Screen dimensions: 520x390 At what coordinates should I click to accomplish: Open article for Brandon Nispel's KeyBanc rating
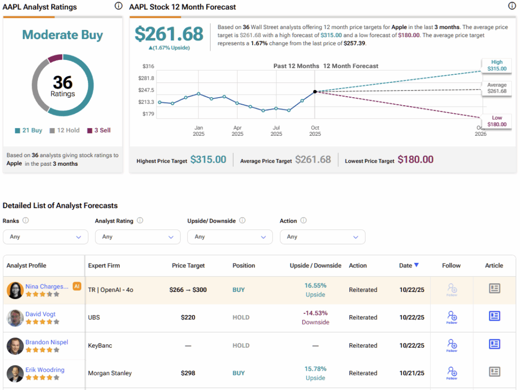coord(494,344)
